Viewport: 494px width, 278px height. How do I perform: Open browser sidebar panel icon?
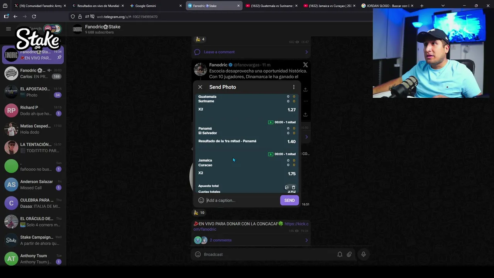[x=6, y=17]
